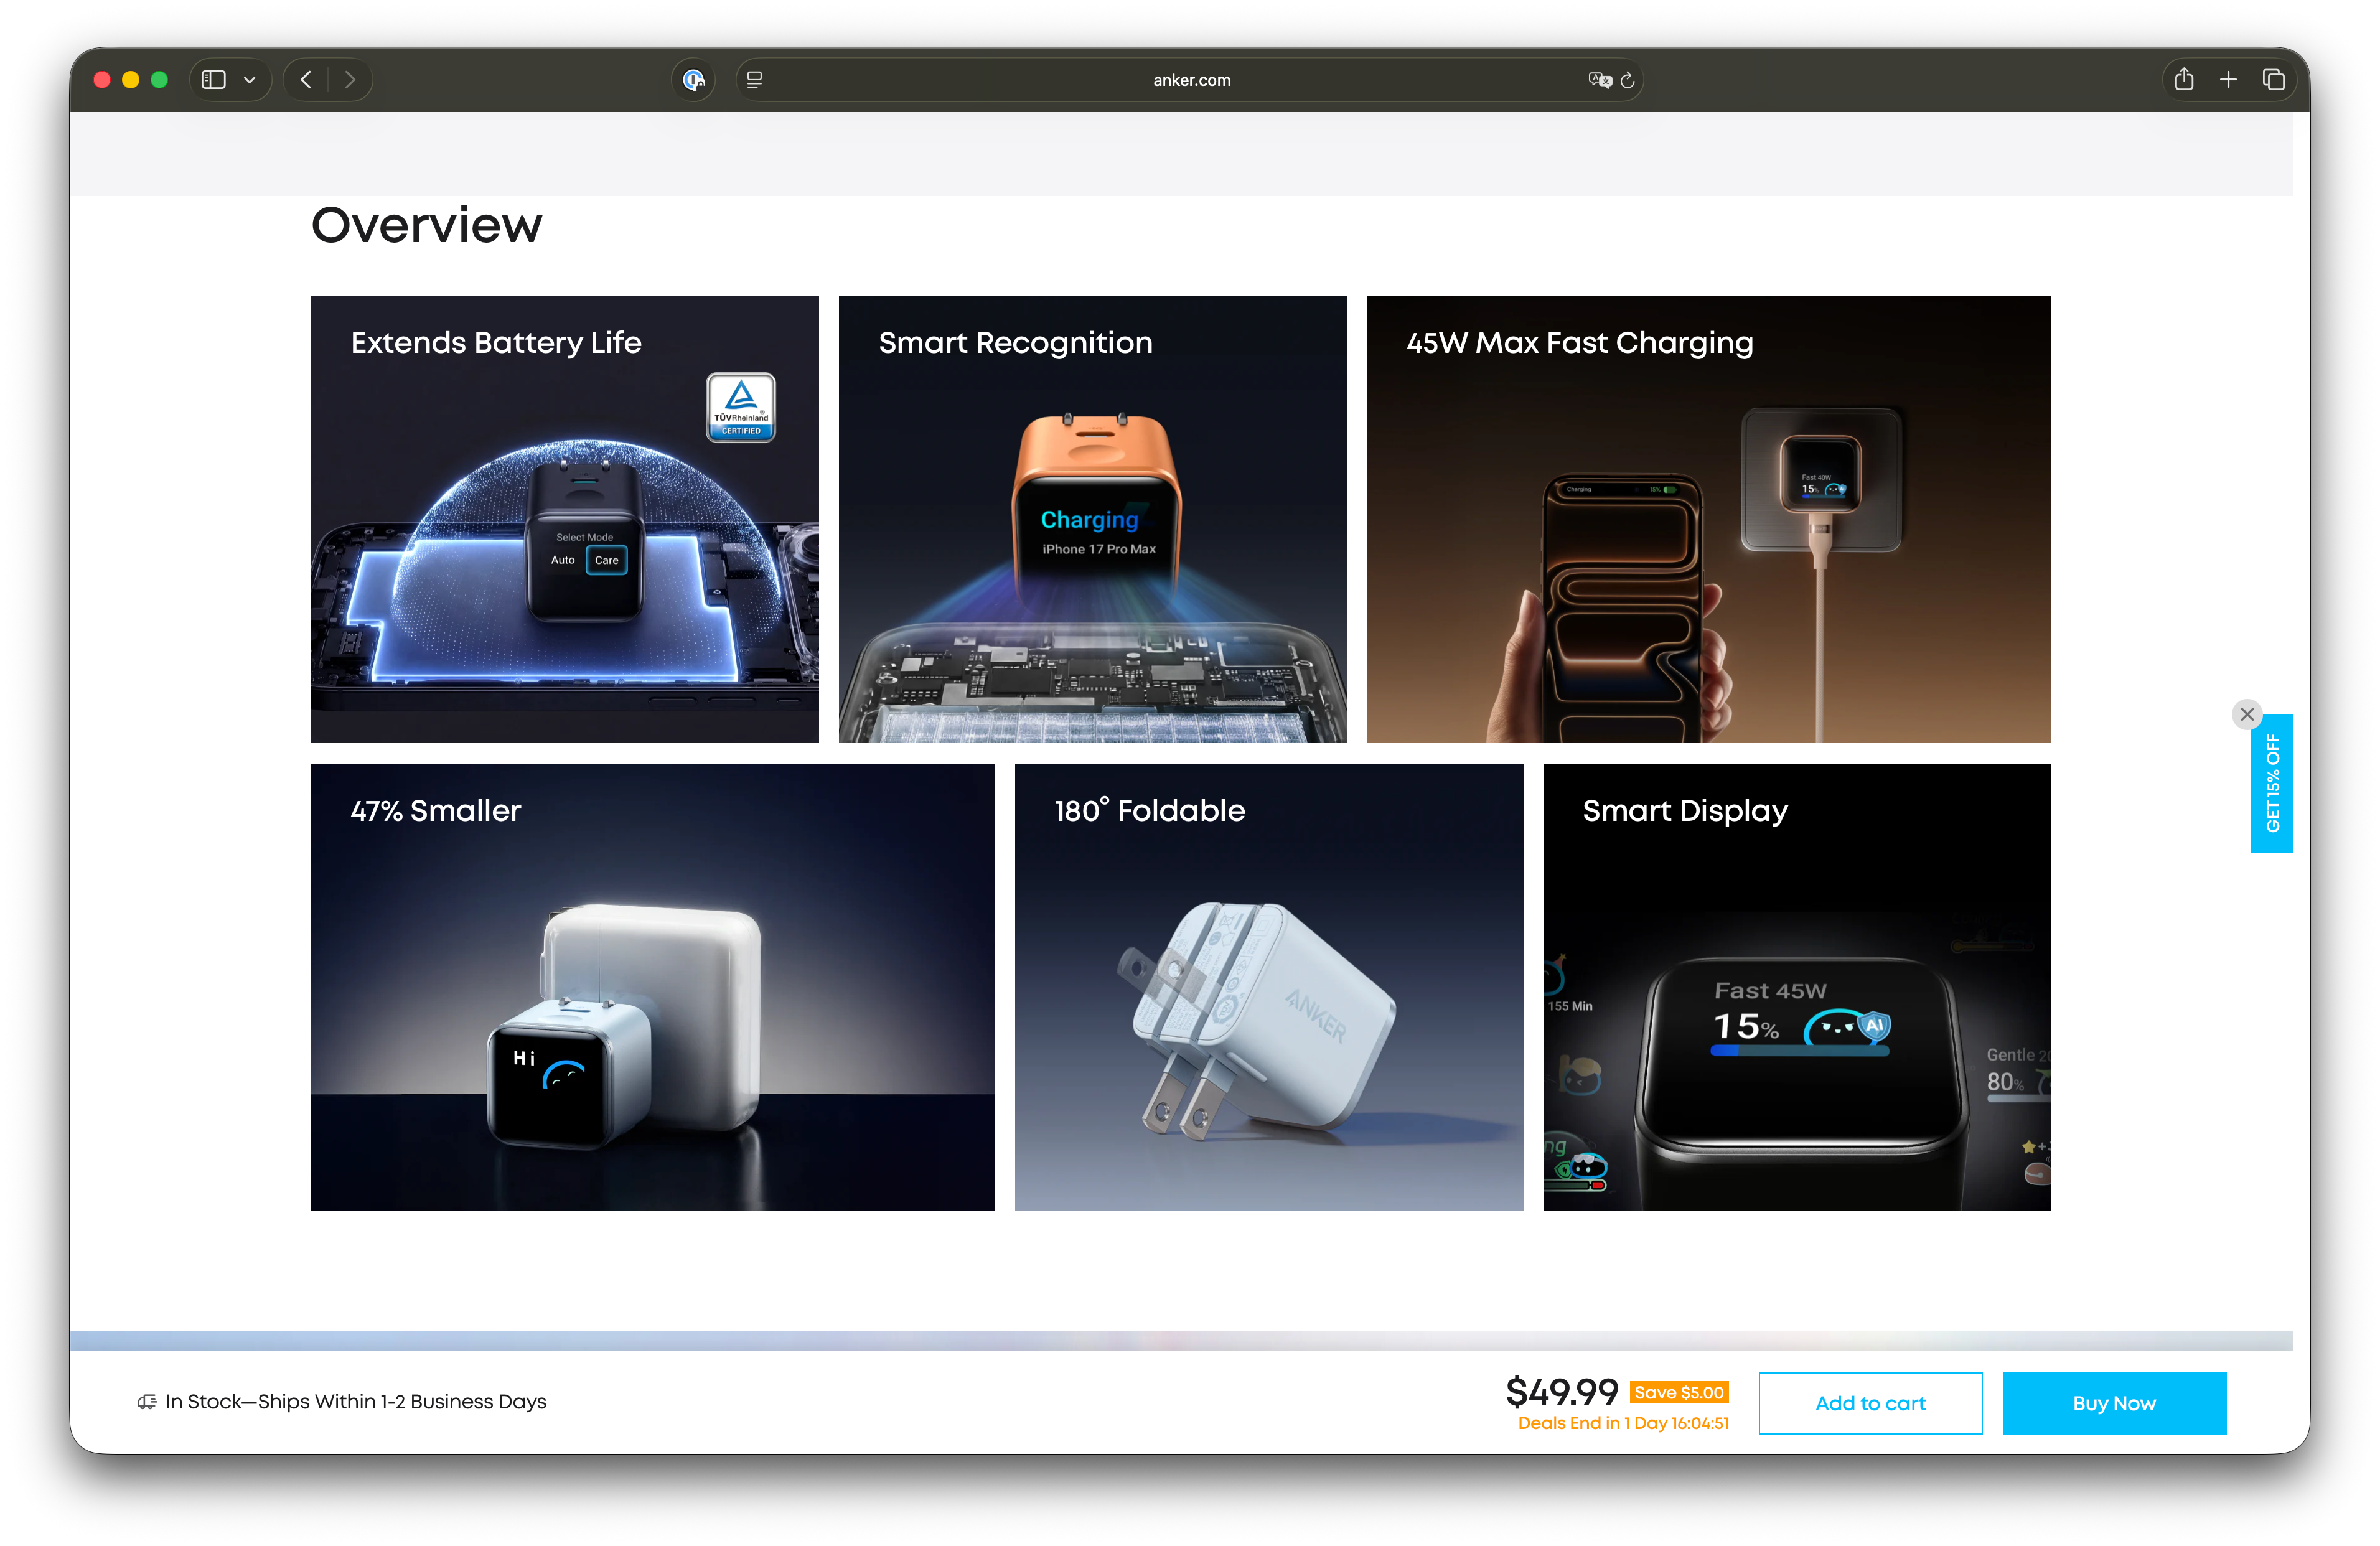Open the Extends Battery Life tile
This screenshot has height=1546, width=2380.
(564, 519)
